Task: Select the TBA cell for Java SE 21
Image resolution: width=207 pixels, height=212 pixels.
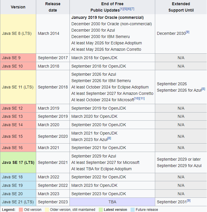Action: [112, 202]
